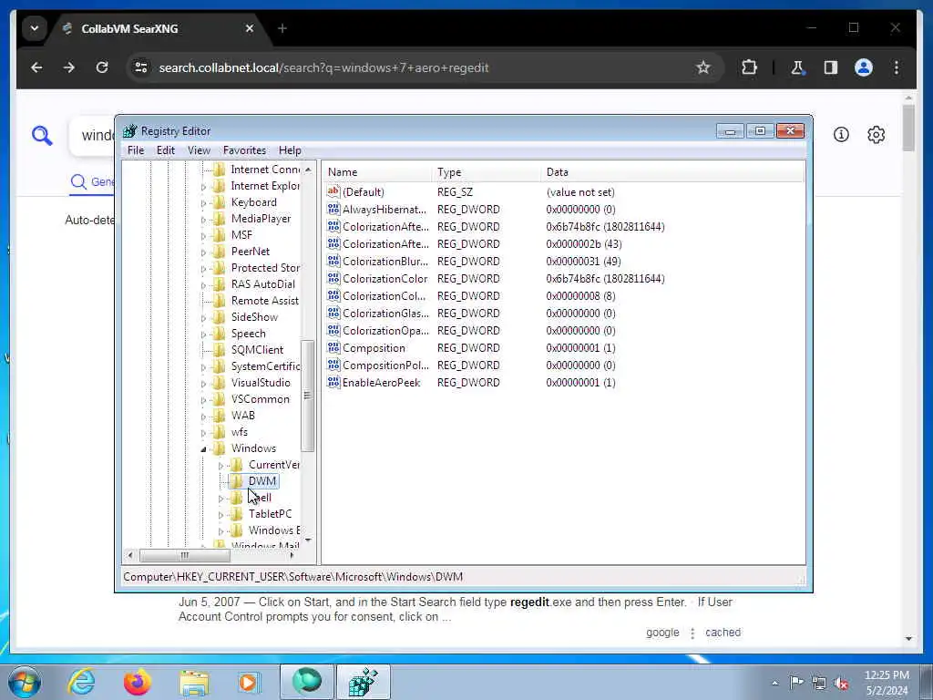Open the Edit menu in Registry Editor
This screenshot has width=933, height=700.
166,150
